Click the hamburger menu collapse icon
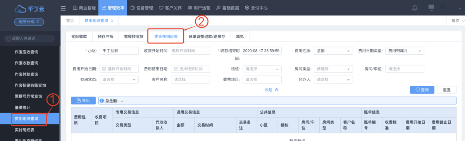Image resolution: width=465 pixels, height=141 pixels. coord(63,8)
